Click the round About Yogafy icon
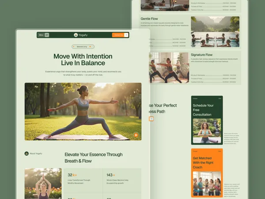The width and height of the screenshot is (265, 199). pos(26,153)
